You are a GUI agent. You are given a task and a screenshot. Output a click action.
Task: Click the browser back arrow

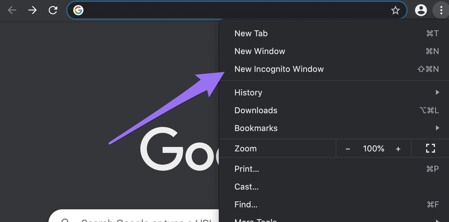point(12,11)
